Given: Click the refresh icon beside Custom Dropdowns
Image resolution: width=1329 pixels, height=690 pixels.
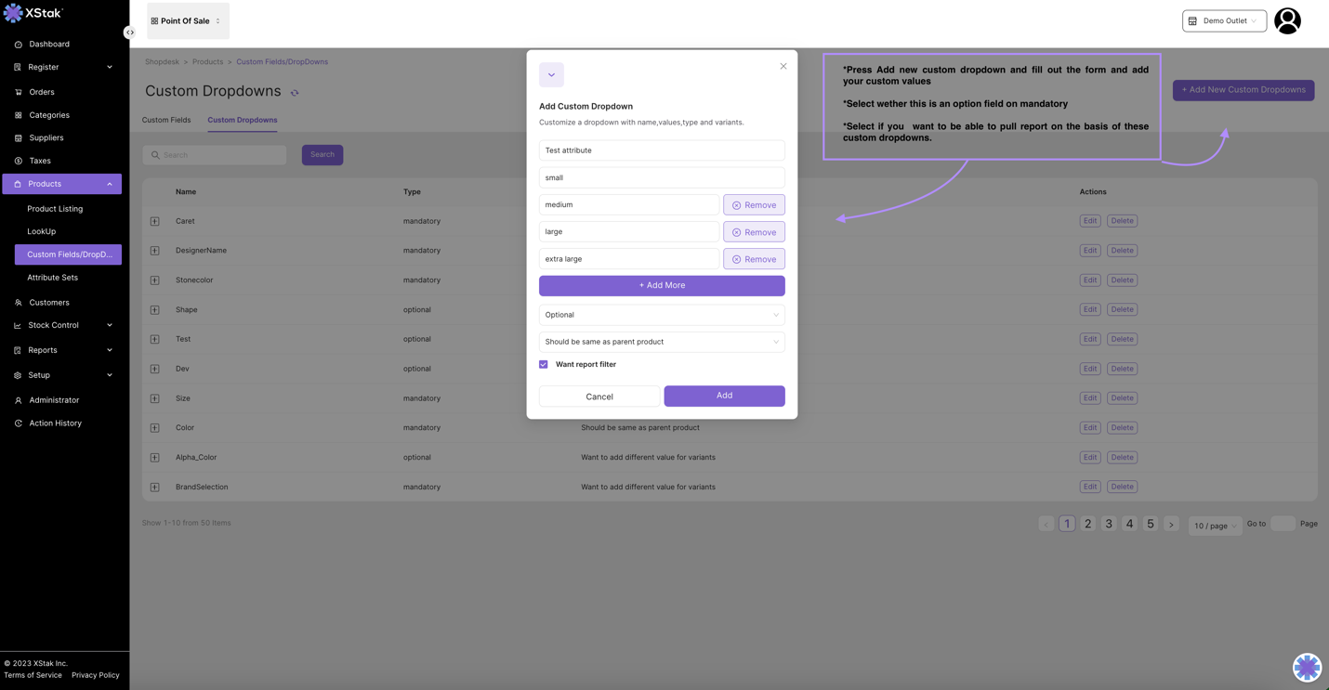Looking at the screenshot, I should [x=295, y=93].
